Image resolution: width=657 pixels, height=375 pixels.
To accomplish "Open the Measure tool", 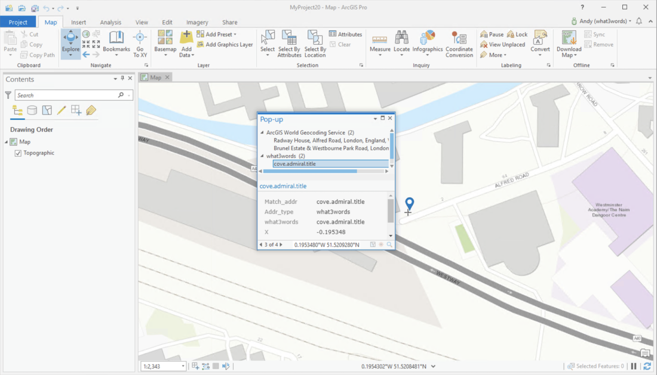I will [380, 44].
